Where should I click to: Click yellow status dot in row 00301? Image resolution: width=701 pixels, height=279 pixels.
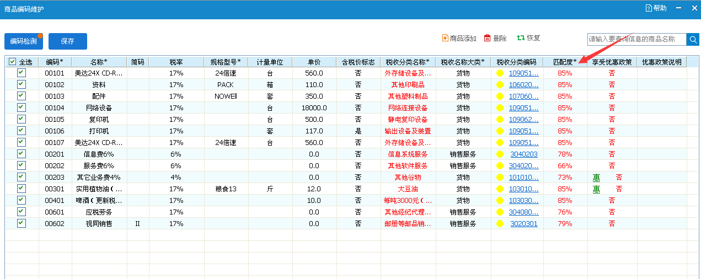[500, 189]
